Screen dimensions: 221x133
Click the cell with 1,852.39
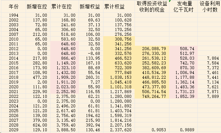pos(183,97)
